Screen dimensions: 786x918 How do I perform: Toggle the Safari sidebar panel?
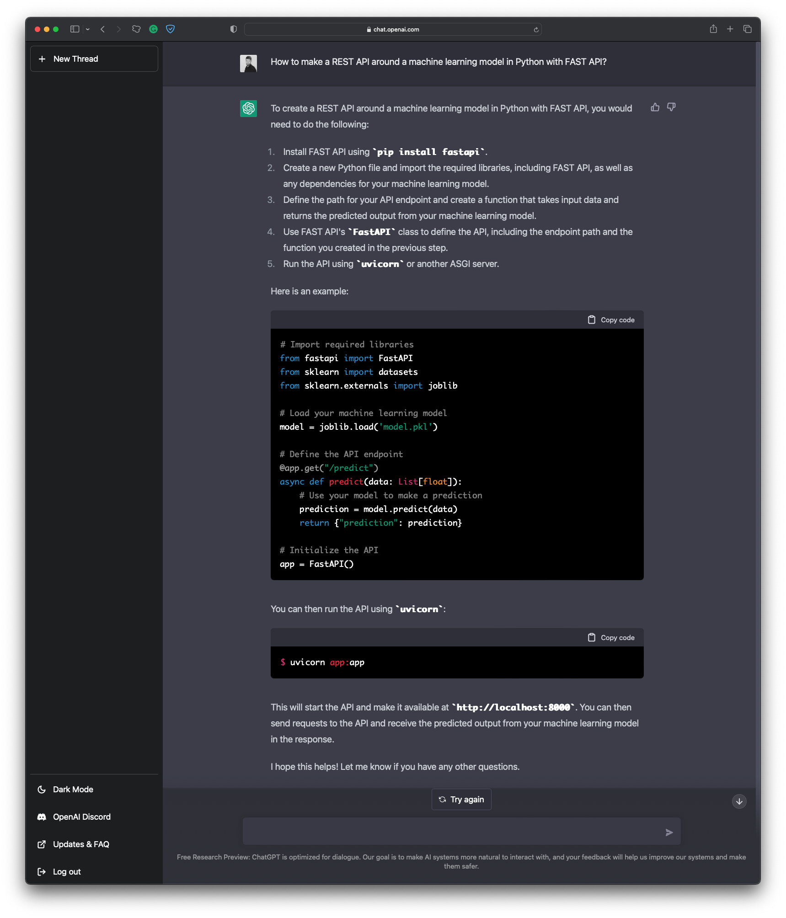tap(75, 29)
